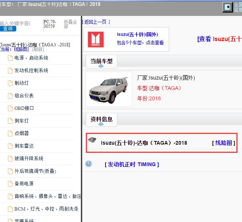Click the white TAGA pickup thumbnail
242x222 pixels.
109,89
